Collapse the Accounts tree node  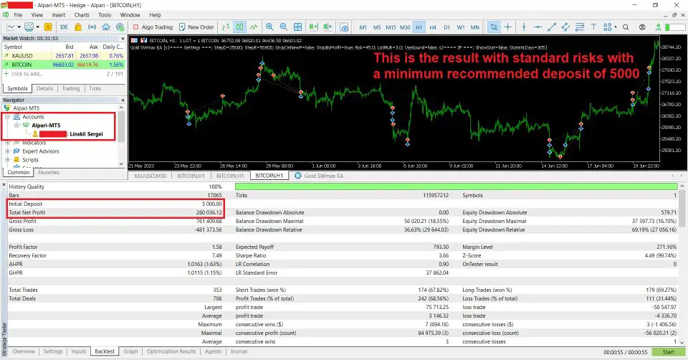[7, 116]
